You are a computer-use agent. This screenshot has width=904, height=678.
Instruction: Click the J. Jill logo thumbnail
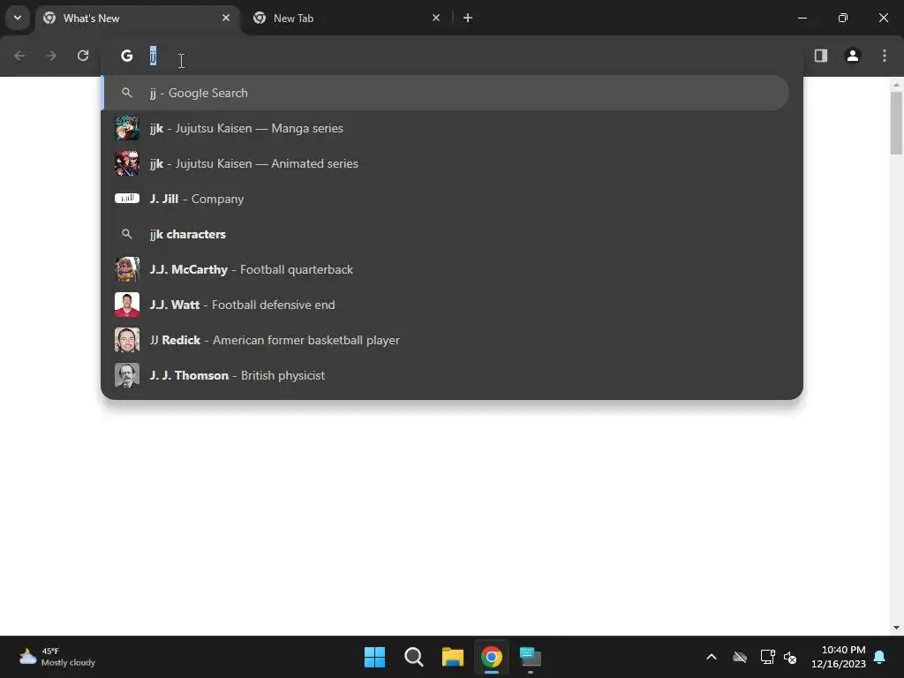(x=127, y=199)
